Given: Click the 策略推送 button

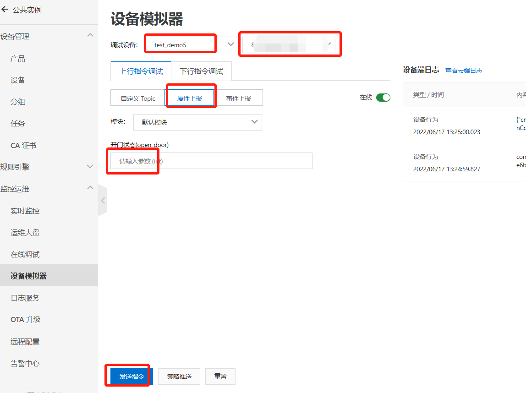Looking at the screenshot, I should click(179, 376).
